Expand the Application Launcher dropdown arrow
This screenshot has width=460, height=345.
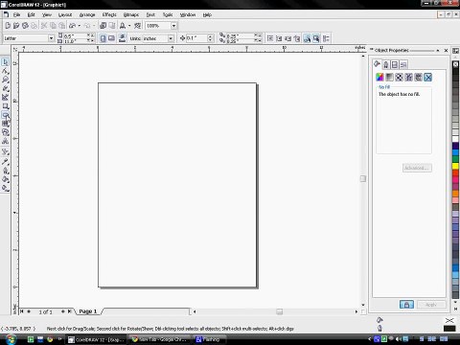click(129, 26)
